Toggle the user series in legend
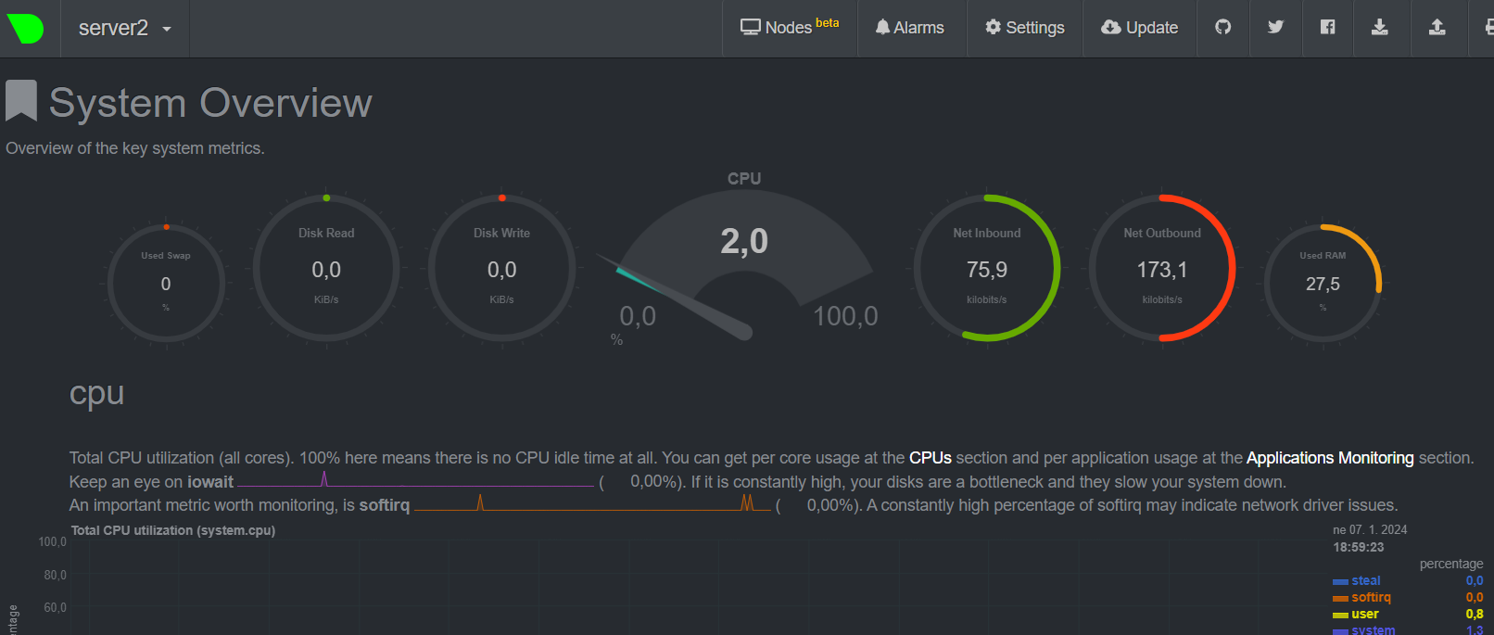Viewport: 1494px width, 635px height. [1364, 615]
